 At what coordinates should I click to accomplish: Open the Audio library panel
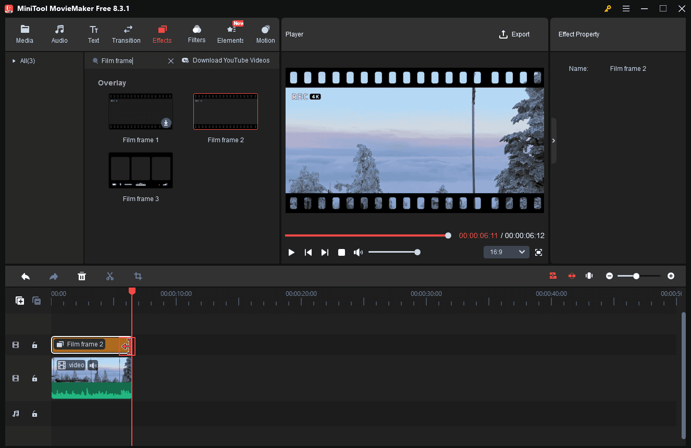click(59, 34)
